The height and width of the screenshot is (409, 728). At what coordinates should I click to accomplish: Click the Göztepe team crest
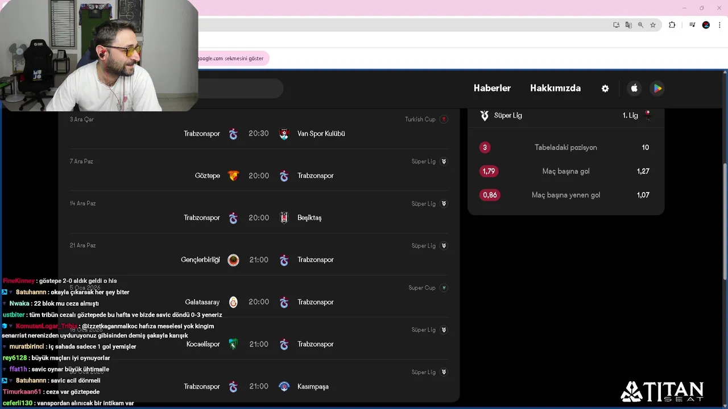coord(233,176)
